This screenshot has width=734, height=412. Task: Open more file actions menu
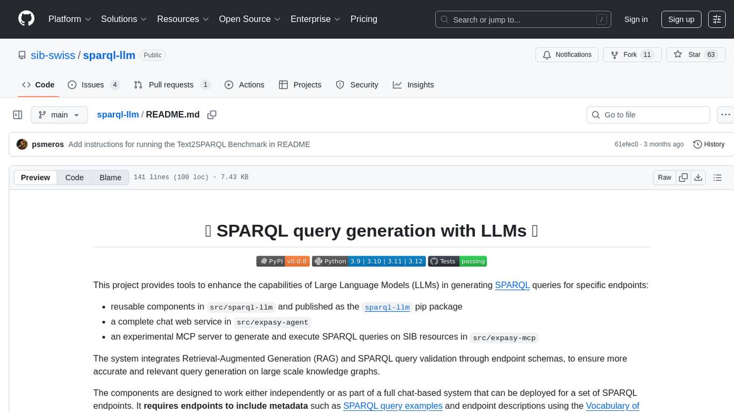coord(725,115)
